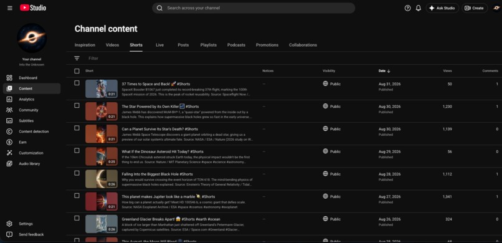
Task: Switch to the Live tab
Action: click(160, 45)
